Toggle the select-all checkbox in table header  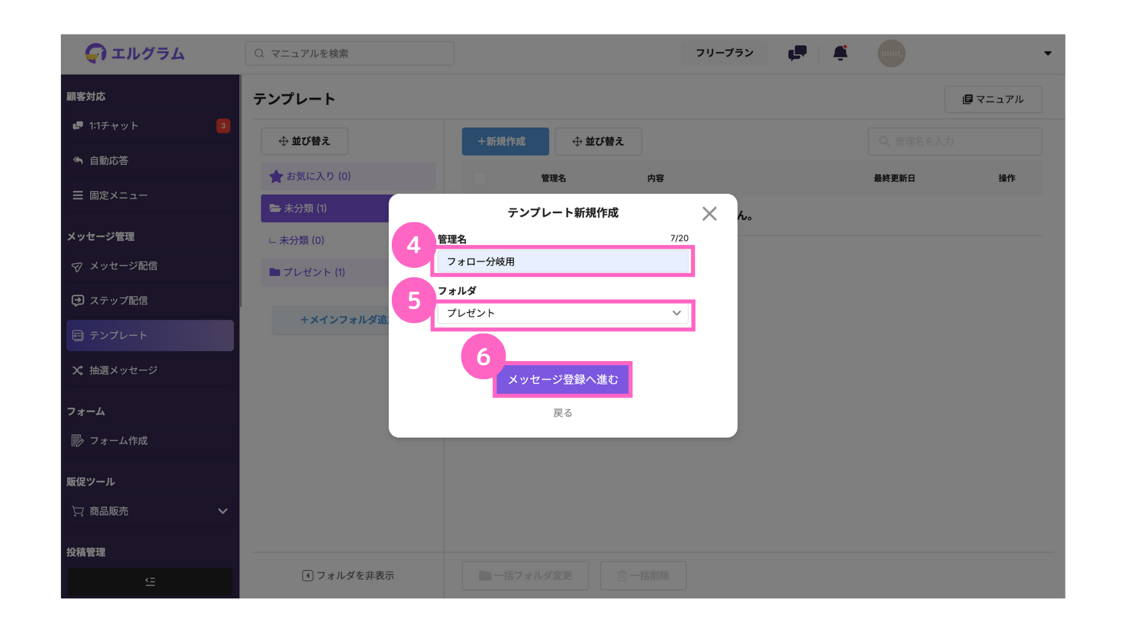[479, 178]
